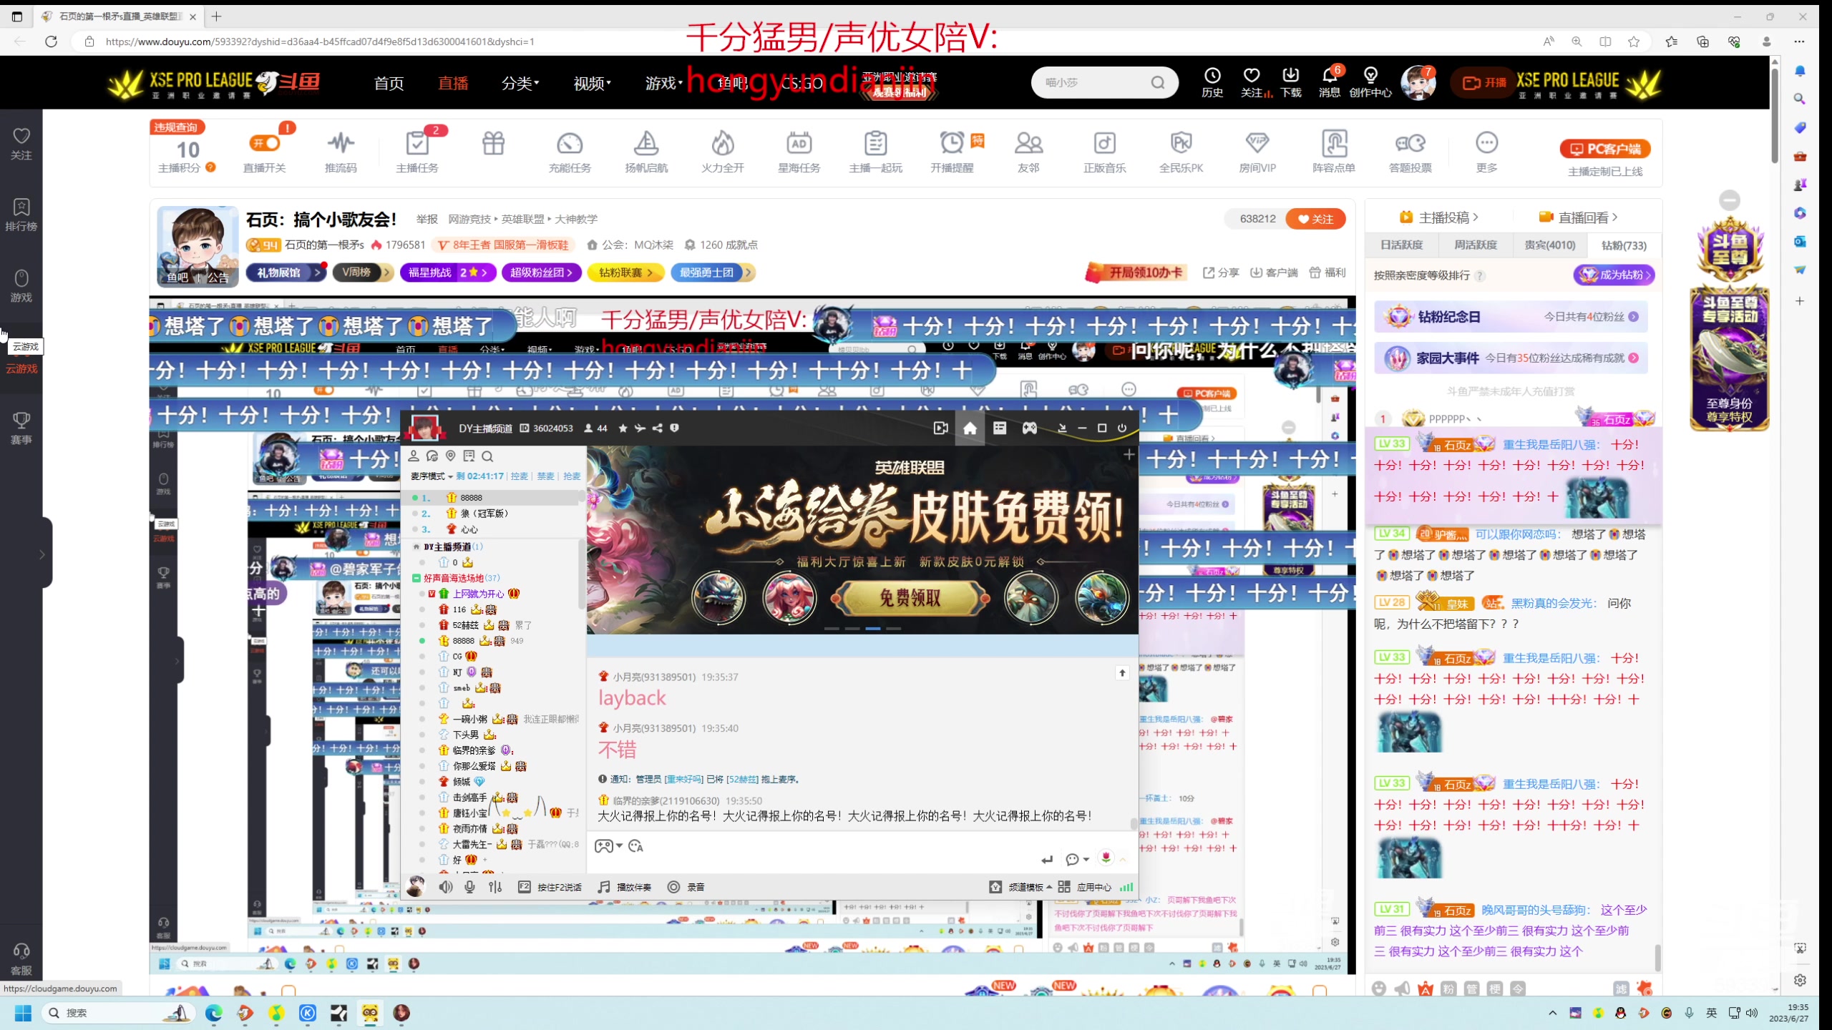Open 扬帆启航 sailboat icon
Image resolution: width=1832 pixels, height=1030 pixels.
pos(646,143)
